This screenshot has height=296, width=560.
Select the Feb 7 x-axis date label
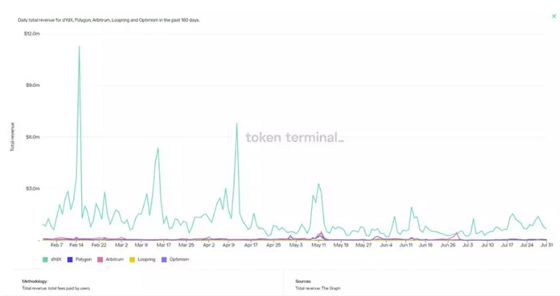pyautogui.click(x=56, y=245)
